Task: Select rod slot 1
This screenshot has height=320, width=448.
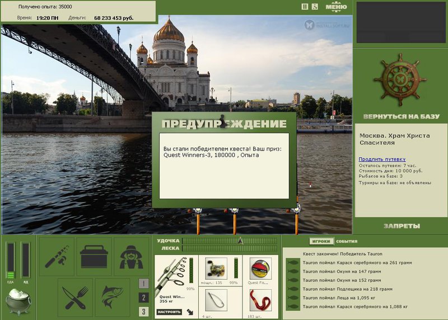Action: pos(143,284)
